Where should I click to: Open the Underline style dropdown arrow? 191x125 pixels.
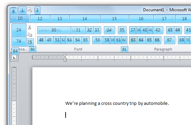[63, 40]
